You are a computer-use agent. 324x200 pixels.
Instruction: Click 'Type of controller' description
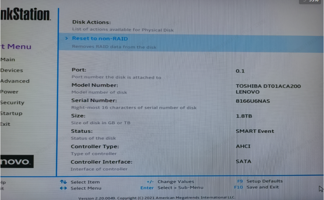pos(94,154)
